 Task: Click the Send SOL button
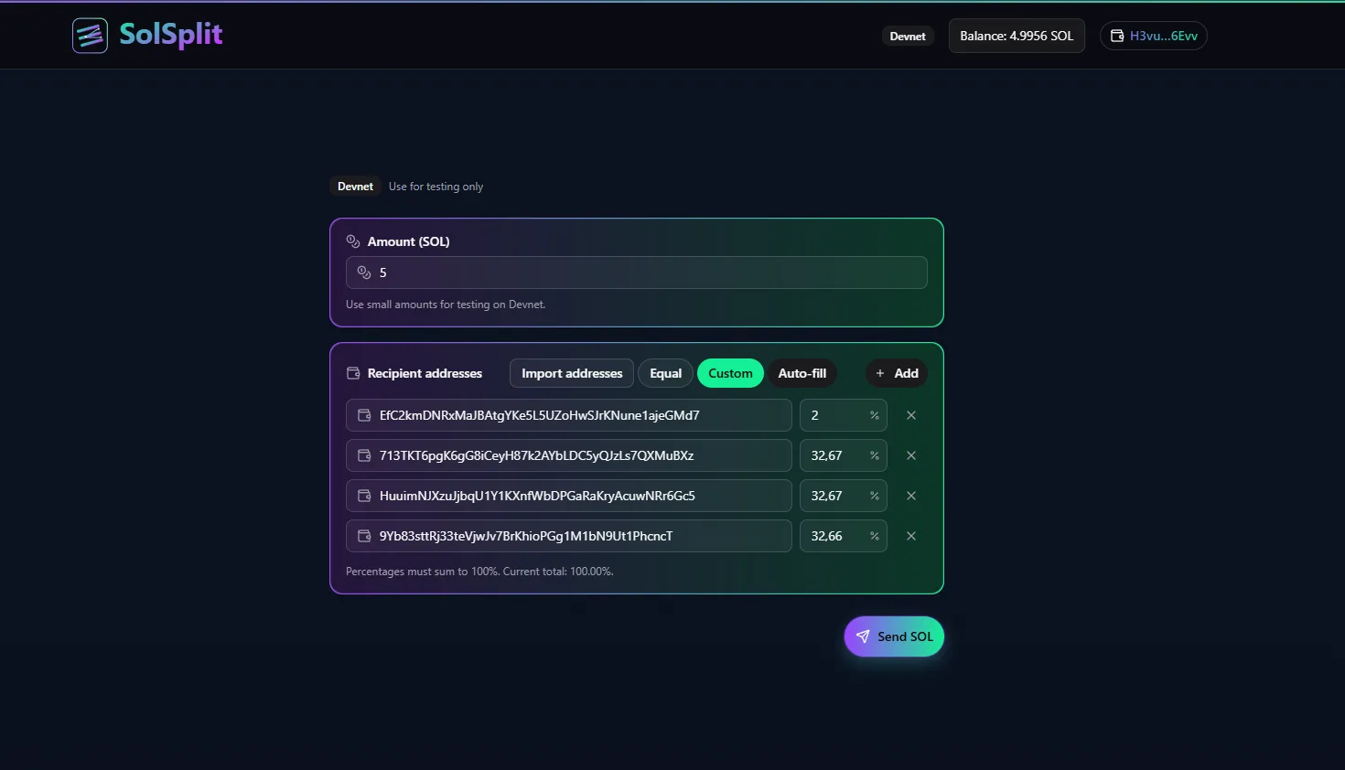coord(894,636)
